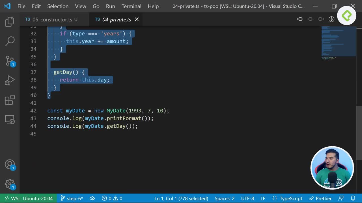362x203 pixels.
Task: Click the VS Code logo icon
Action: point(7,6)
